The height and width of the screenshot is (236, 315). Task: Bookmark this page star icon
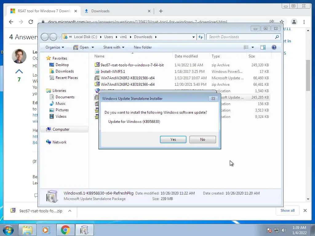click(282, 22)
